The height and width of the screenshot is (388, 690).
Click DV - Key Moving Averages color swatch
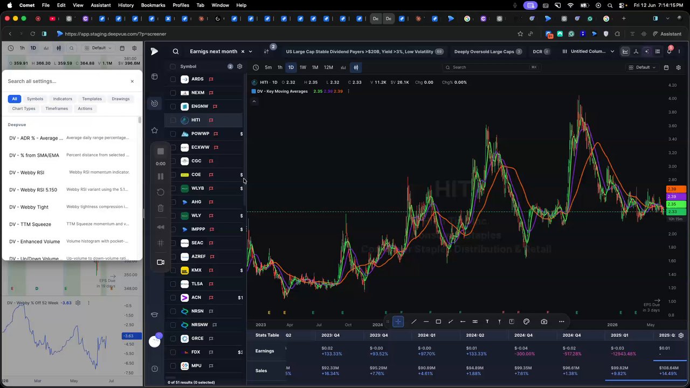point(254,91)
